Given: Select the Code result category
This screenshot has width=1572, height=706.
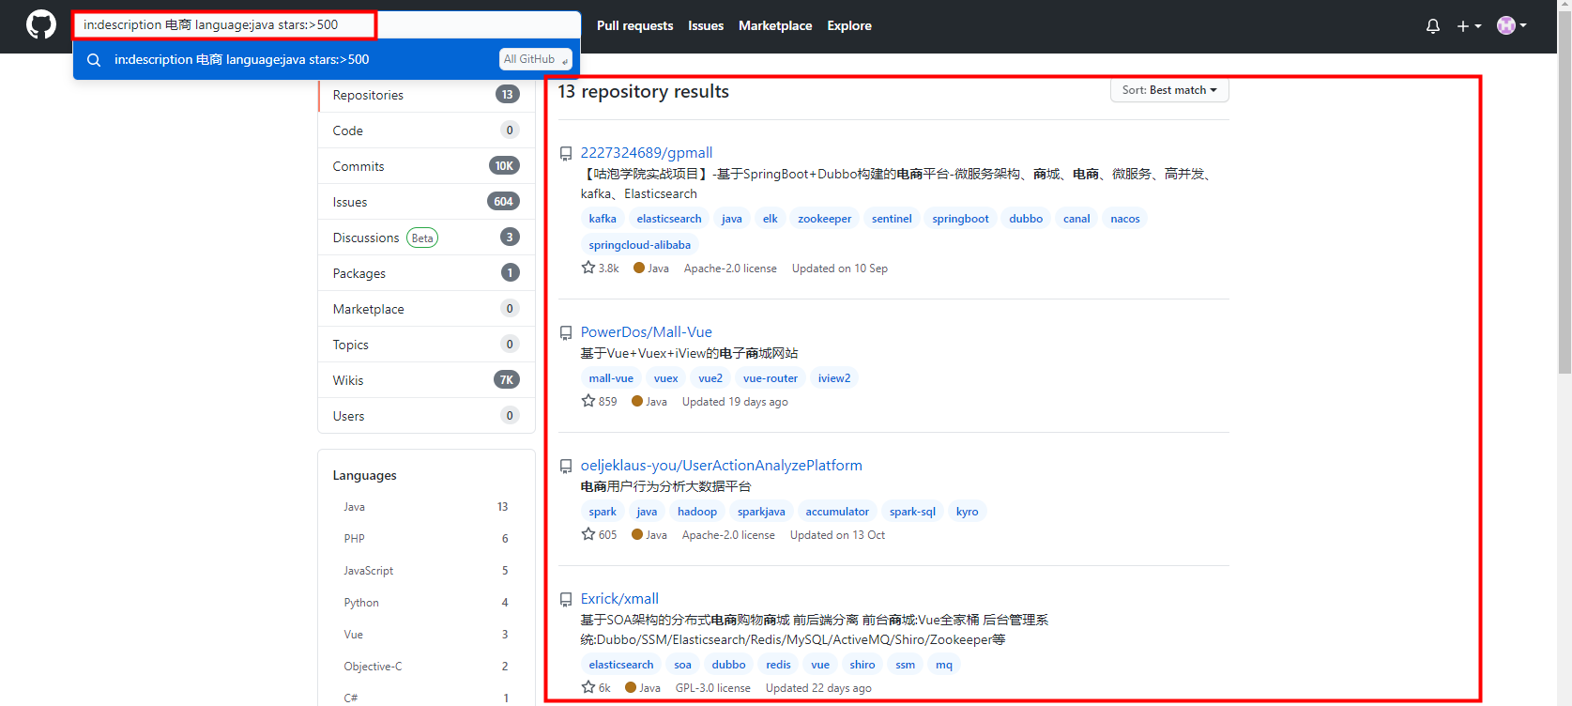Looking at the screenshot, I should [x=427, y=130].
